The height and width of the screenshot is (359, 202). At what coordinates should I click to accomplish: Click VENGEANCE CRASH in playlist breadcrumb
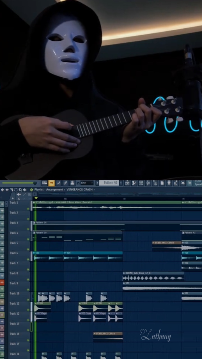(80, 190)
